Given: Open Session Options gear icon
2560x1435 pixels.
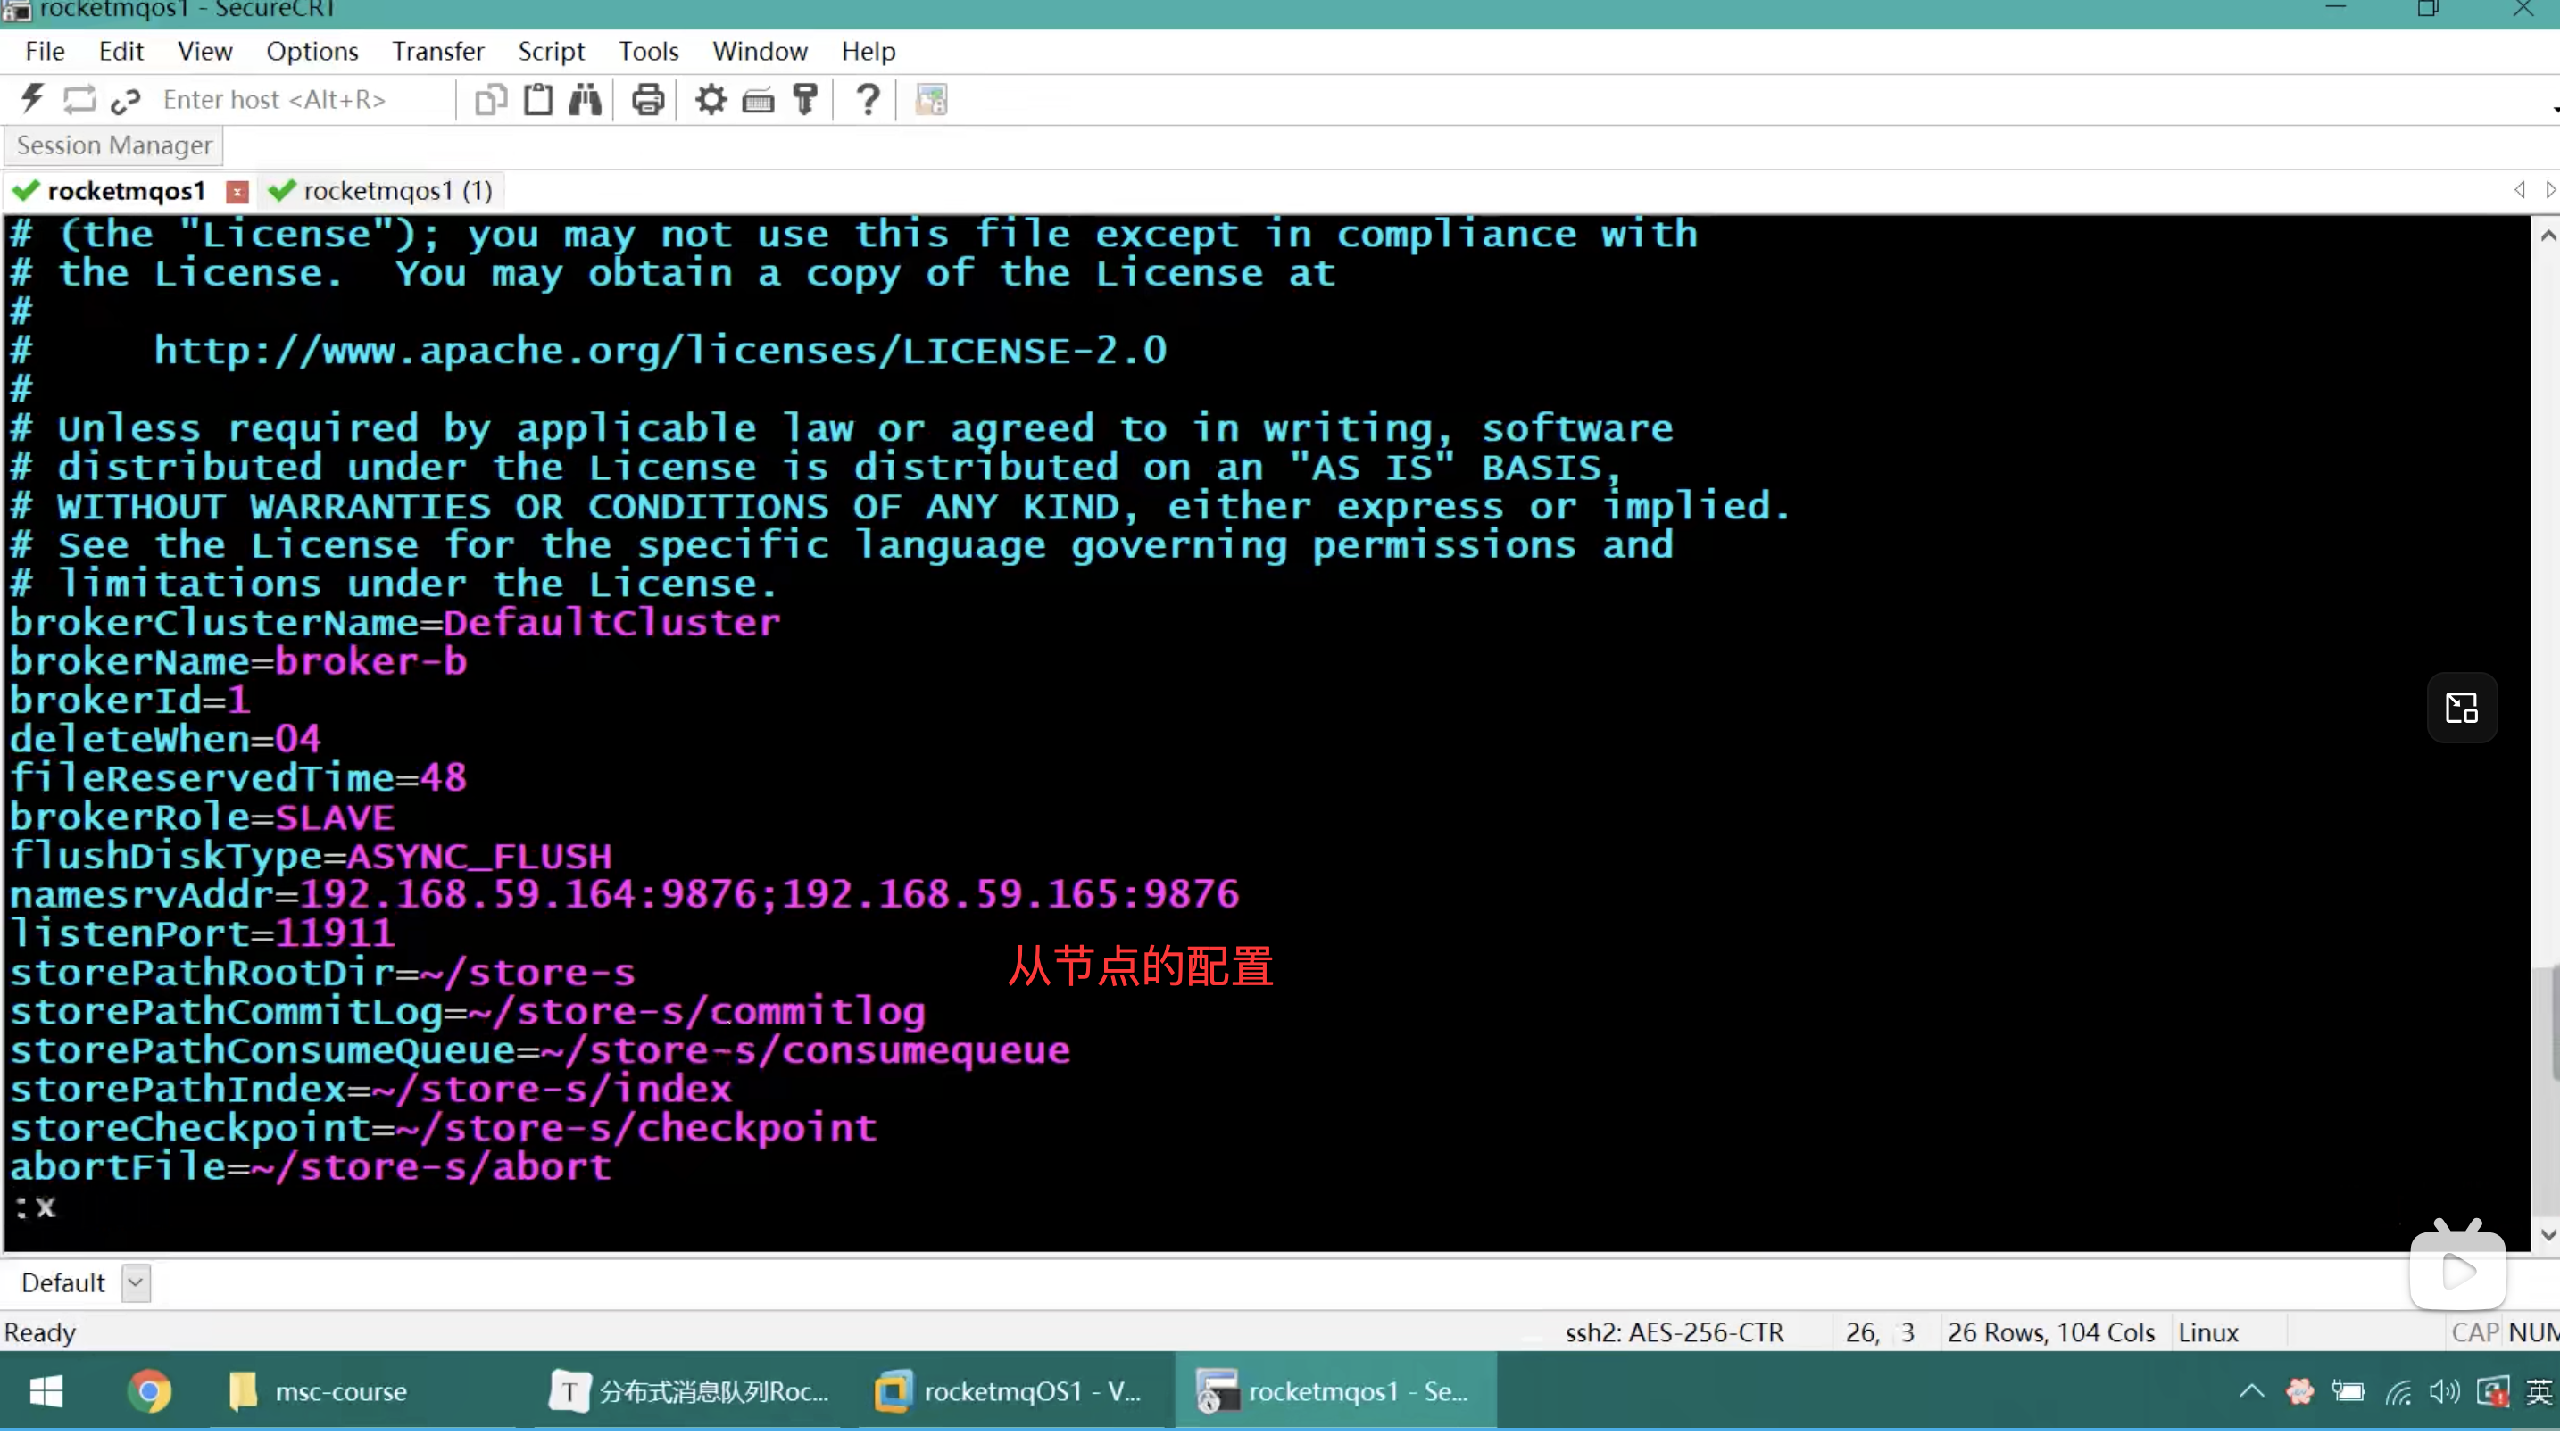Looking at the screenshot, I should pyautogui.click(x=711, y=99).
